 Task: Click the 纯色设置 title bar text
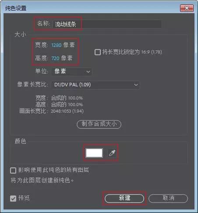click(16, 8)
